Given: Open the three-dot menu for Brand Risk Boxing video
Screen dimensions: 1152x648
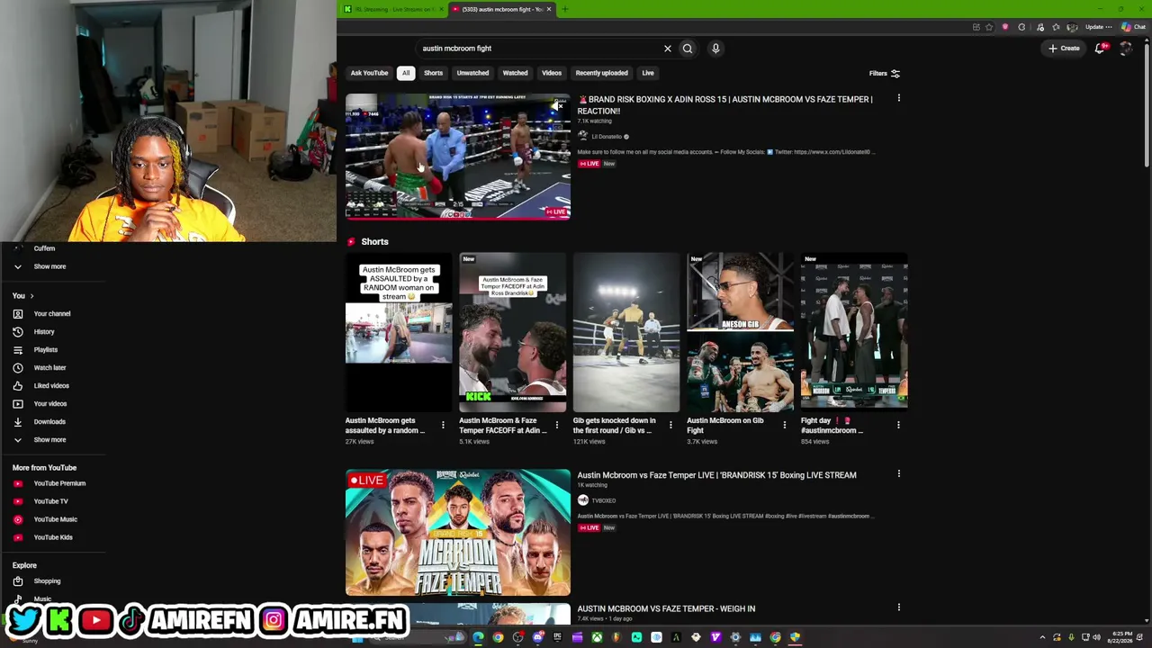Looking at the screenshot, I should 898,98.
